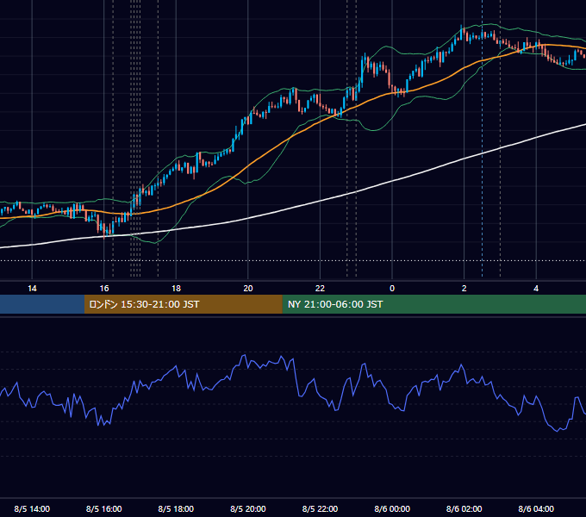Click hour label 14 on price chart axis
The width and height of the screenshot is (586, 517).
pyautogui.click(x=32, y=288)
